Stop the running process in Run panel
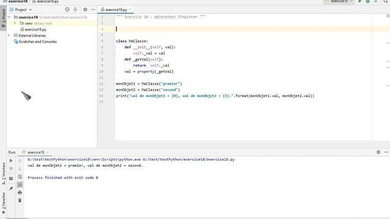 tap(11, 169)
